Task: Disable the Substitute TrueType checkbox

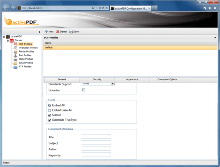Action: (49, 120)
